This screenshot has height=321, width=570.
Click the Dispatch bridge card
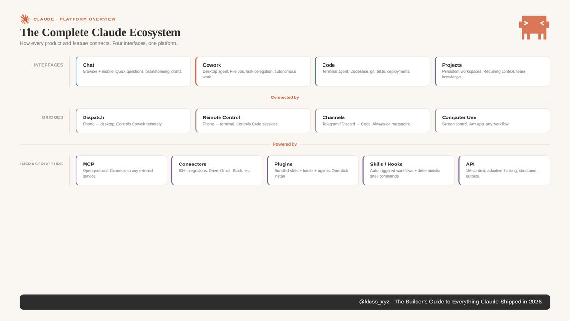pos(133,121)
